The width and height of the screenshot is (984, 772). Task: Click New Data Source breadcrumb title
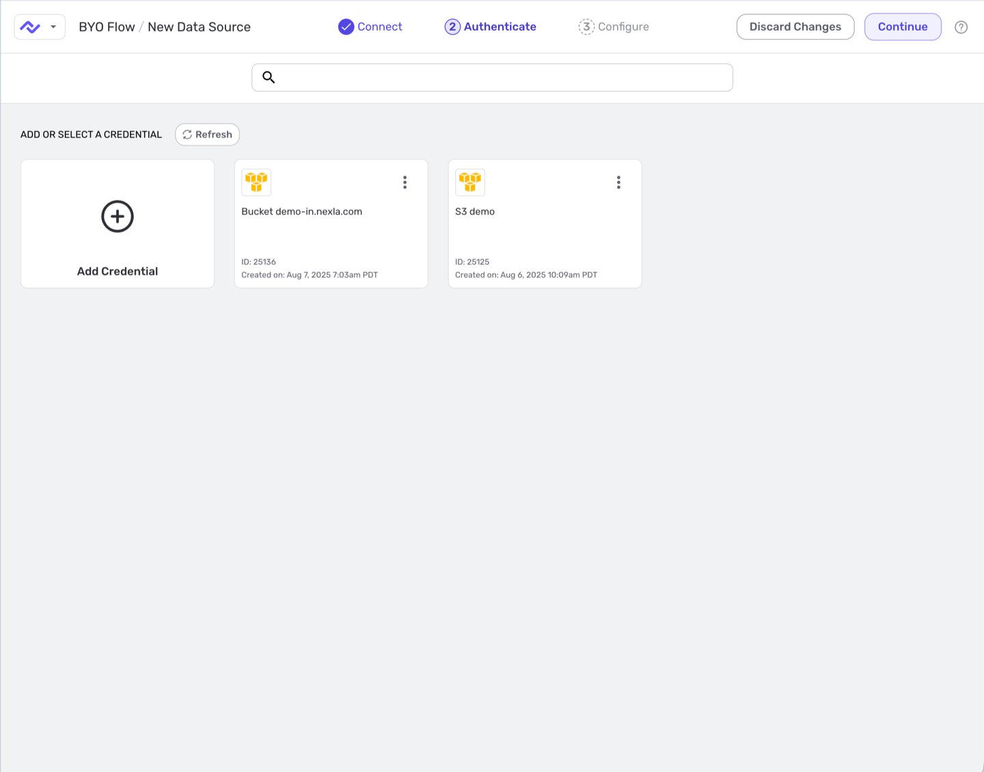[x=199, y=27]
